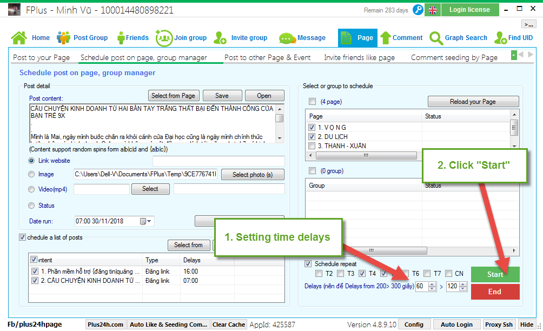Click the green tab list dropdown arrow
The height and width of the screenshot is (331, 543).
[x=514, y=55]
